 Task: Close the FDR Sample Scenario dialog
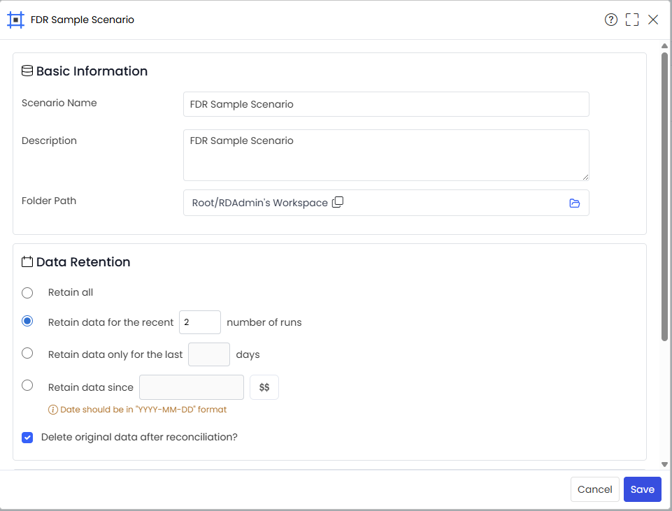(x=653, y=20)
